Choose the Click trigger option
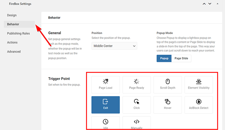The width and height of the screenshot is (225, 130). (137, 105)
